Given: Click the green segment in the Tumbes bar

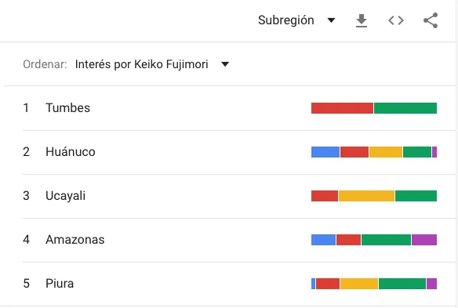Looking at the screenshot, I should tap(405, 108).
